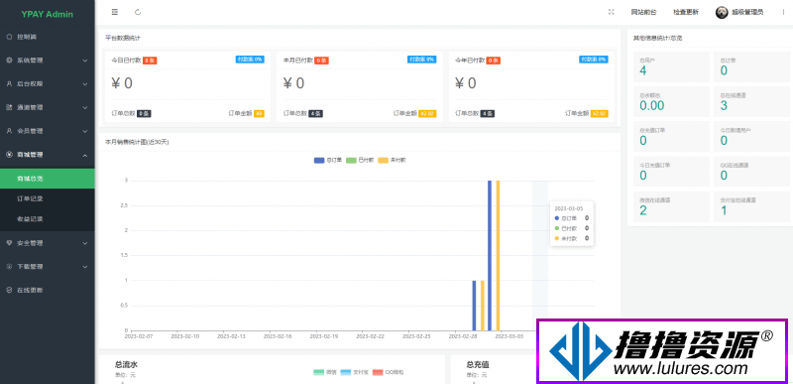Click the stat card showing 0.00
The image size is (793, 384).
(671, 101)
